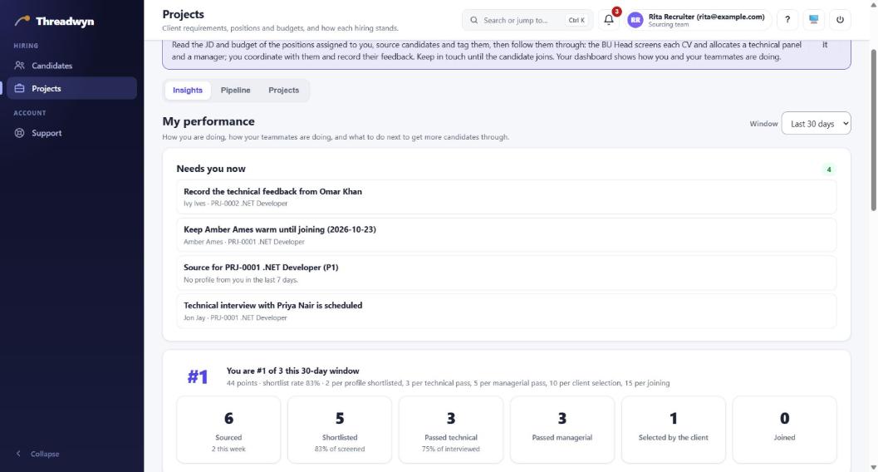
Task: Open the notifications bell
Action: pyautogui.click(x=609, y=20)
